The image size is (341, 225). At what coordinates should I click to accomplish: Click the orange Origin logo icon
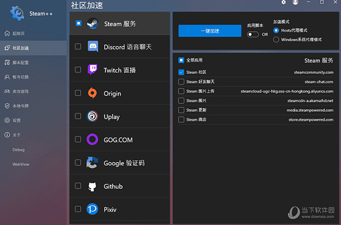(x=93, y=93)
